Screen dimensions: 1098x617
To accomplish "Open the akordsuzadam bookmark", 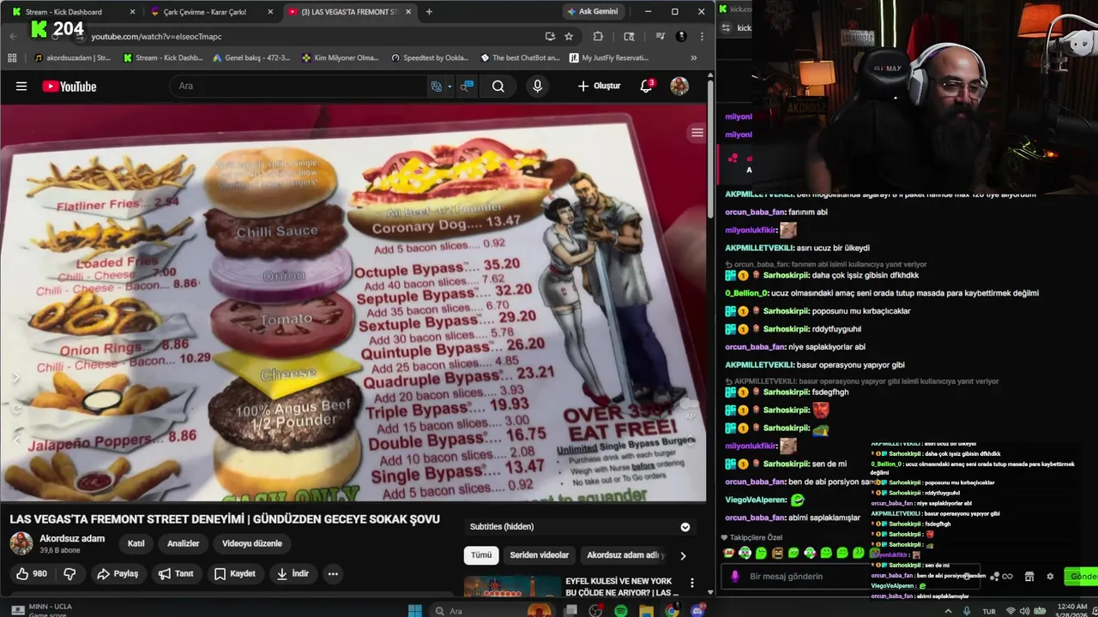I will (73, 58).
